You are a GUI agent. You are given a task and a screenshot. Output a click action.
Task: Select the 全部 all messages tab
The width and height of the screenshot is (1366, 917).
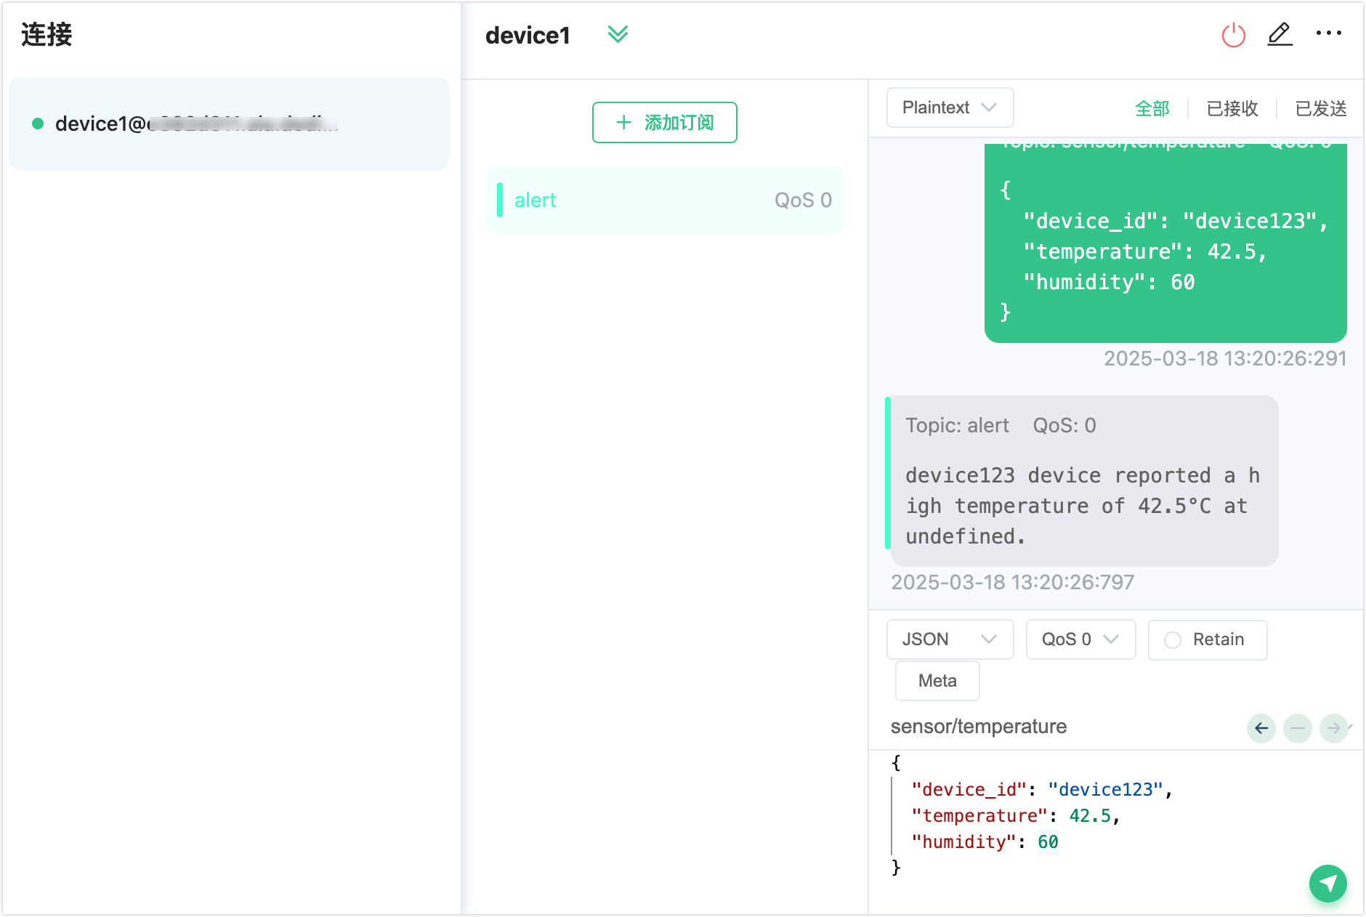(x=1152, y=108)
